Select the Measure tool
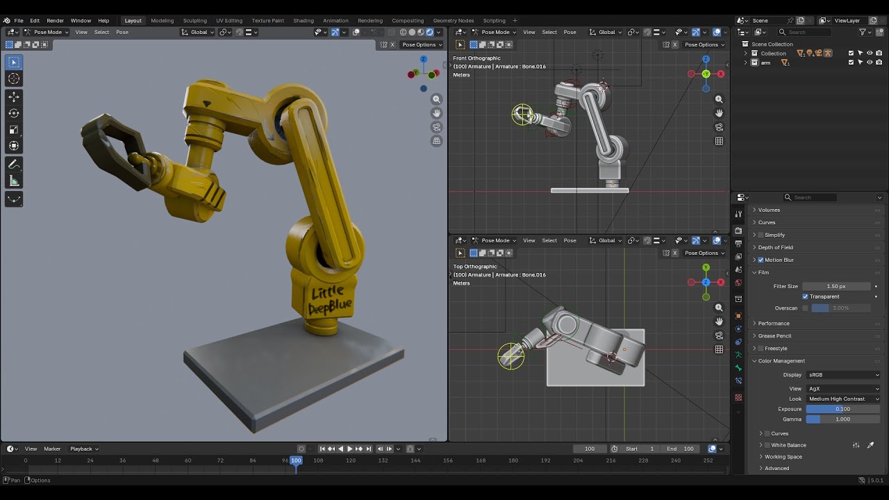The width and height of the screenshot is (889, 500). (x=14, y=181)
